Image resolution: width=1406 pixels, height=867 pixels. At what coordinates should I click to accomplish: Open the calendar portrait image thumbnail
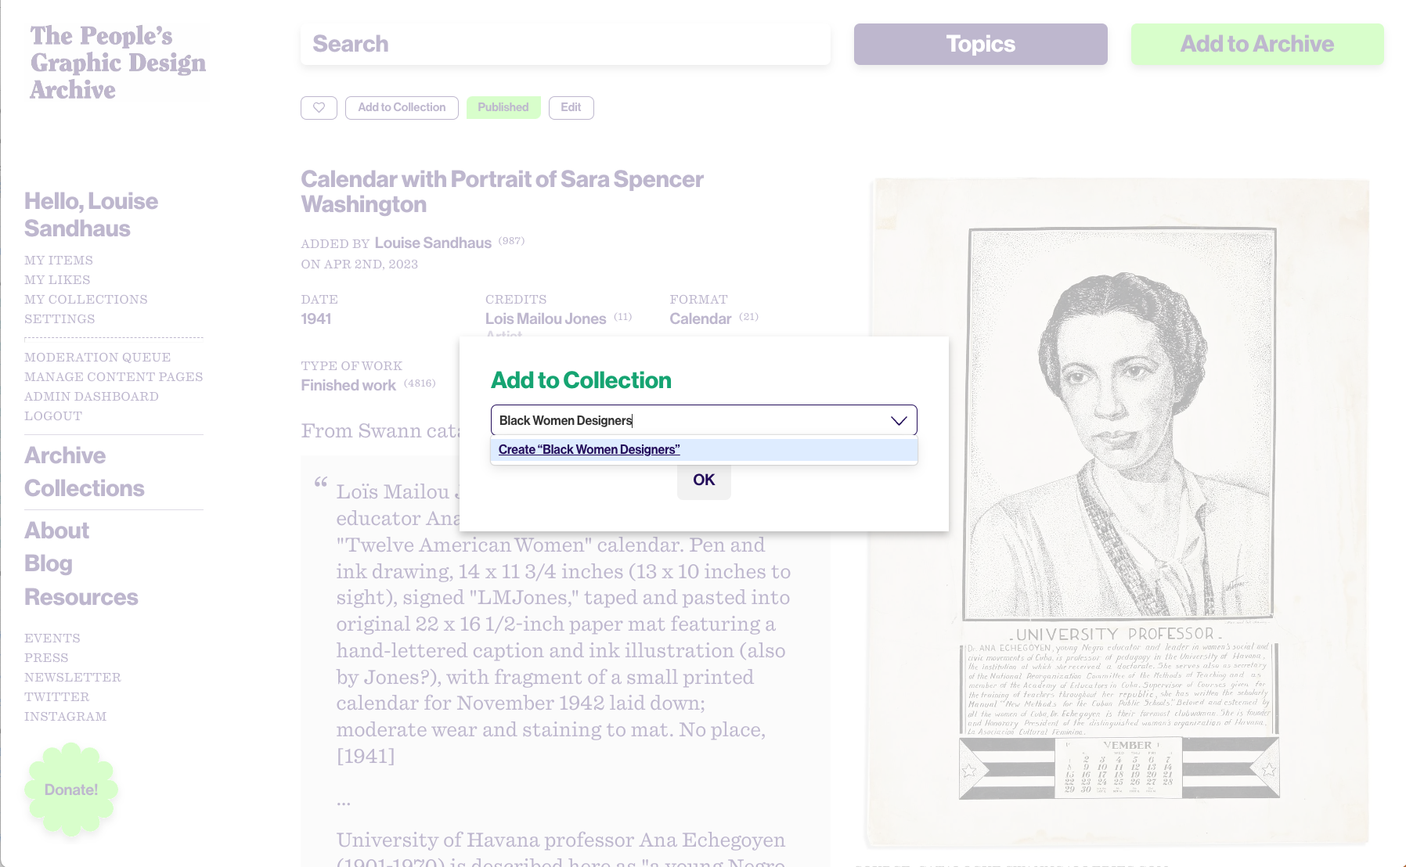click(x=1119, y=513)
